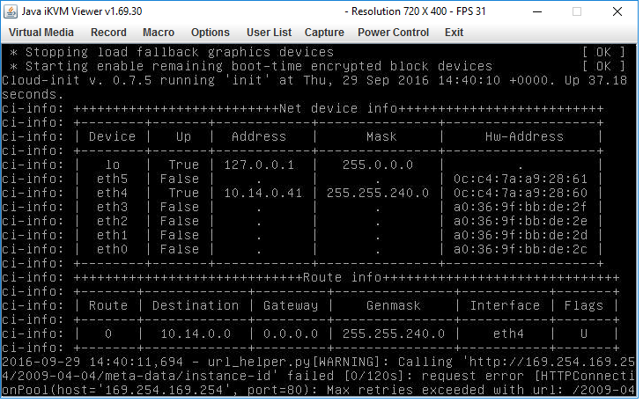Click the Java icon in title bar
The width and height of the screenshot is (643, 403).
click(x=11, y=11)
